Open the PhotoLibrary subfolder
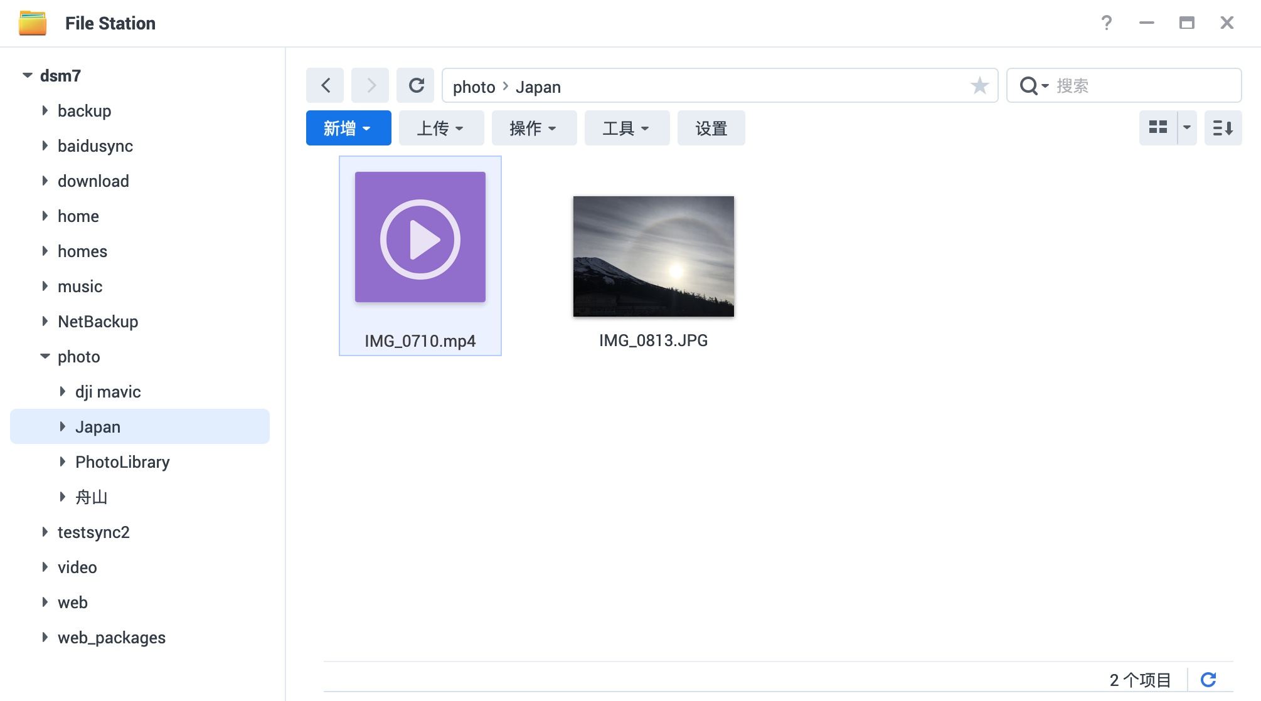The height and width of the screenshot is (701, 1261). tap(122, 462)
